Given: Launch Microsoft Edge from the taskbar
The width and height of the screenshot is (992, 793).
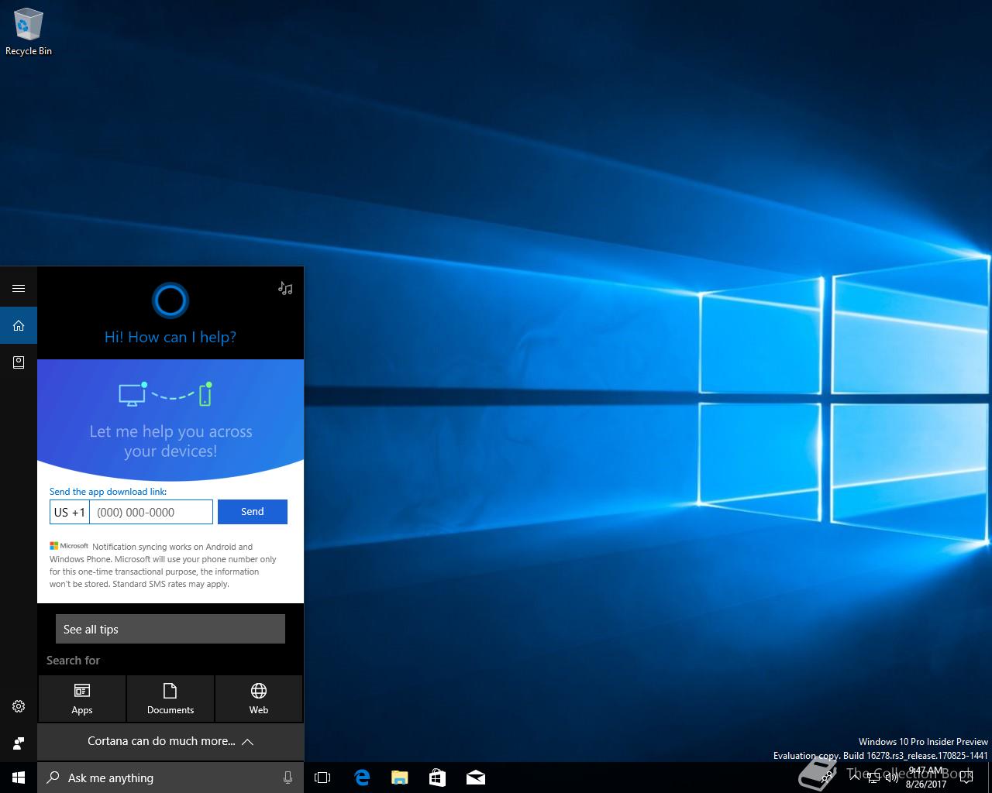Looking at the screenshot, I should click(x=362, y=778).
